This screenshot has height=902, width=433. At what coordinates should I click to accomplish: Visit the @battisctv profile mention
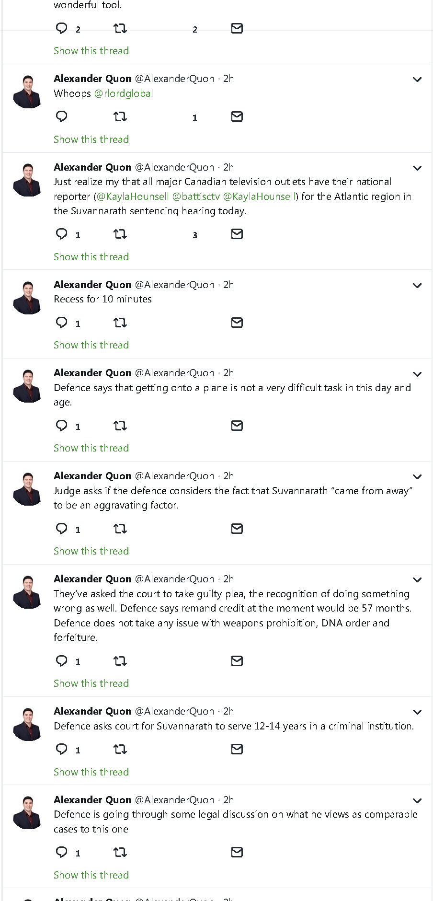(196, 197)
